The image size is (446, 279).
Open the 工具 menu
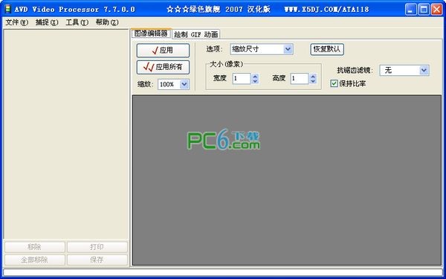[77, 22]
